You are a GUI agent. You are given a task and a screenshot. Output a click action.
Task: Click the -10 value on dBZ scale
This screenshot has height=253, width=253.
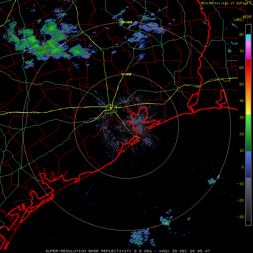point(240,184)
